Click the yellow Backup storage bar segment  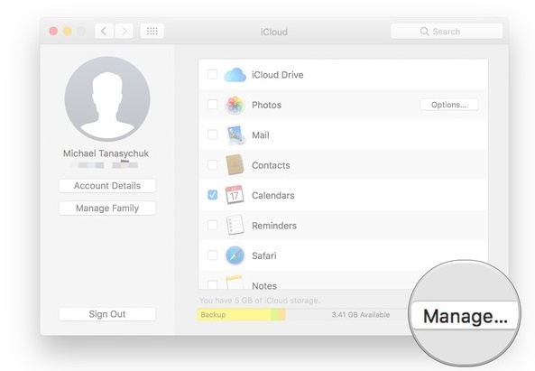234,315
